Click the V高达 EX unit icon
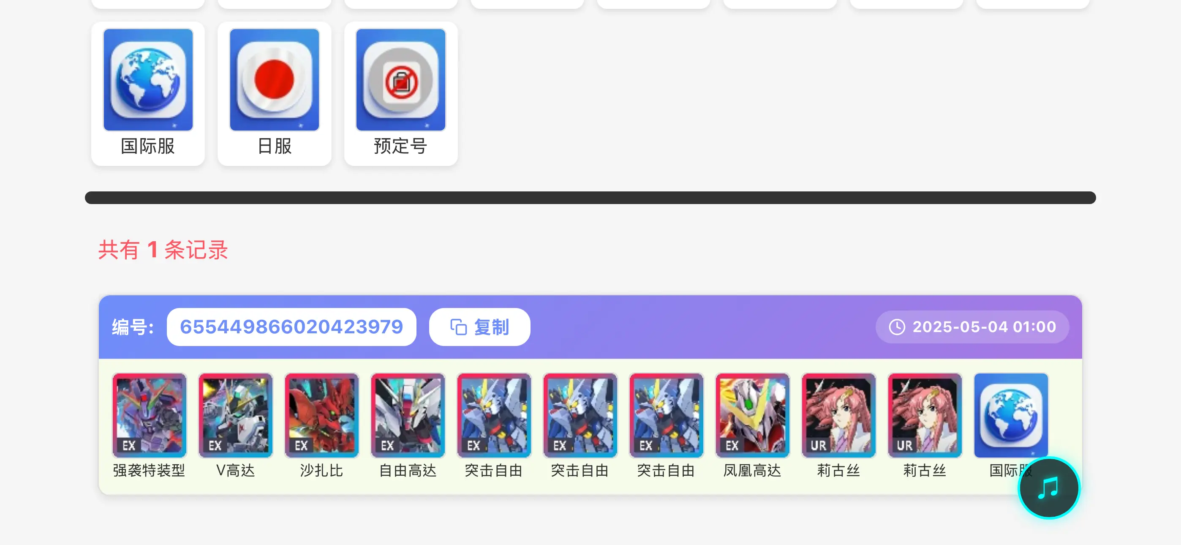Image resolution: width=1181 pixels, height=545 pixels. (x=236, y=415)
